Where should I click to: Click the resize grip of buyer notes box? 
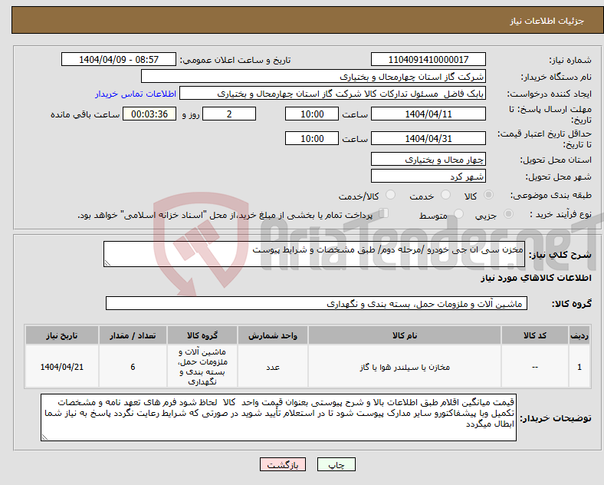[44, 437]
